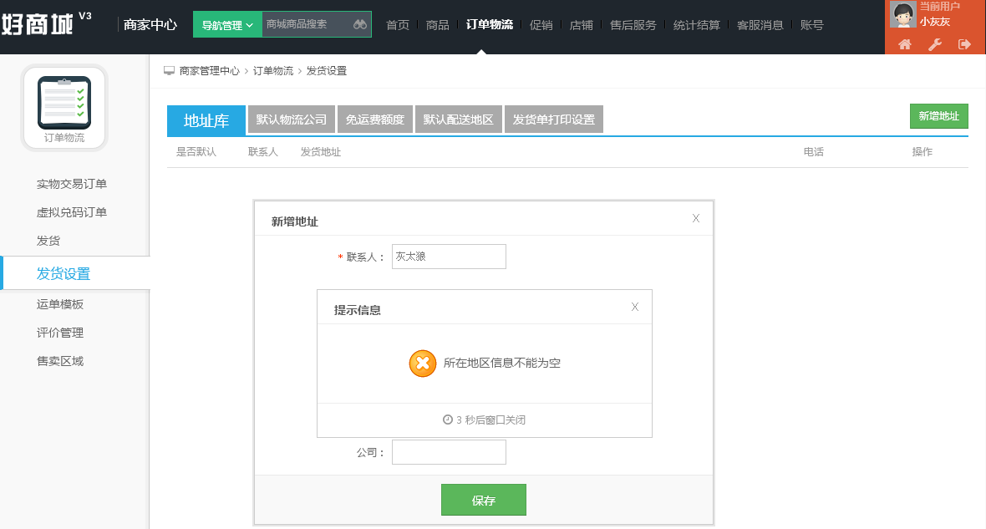Expand the 导航管理 dropdown
This screenshot has height=529, width=986.
[227, 24]
